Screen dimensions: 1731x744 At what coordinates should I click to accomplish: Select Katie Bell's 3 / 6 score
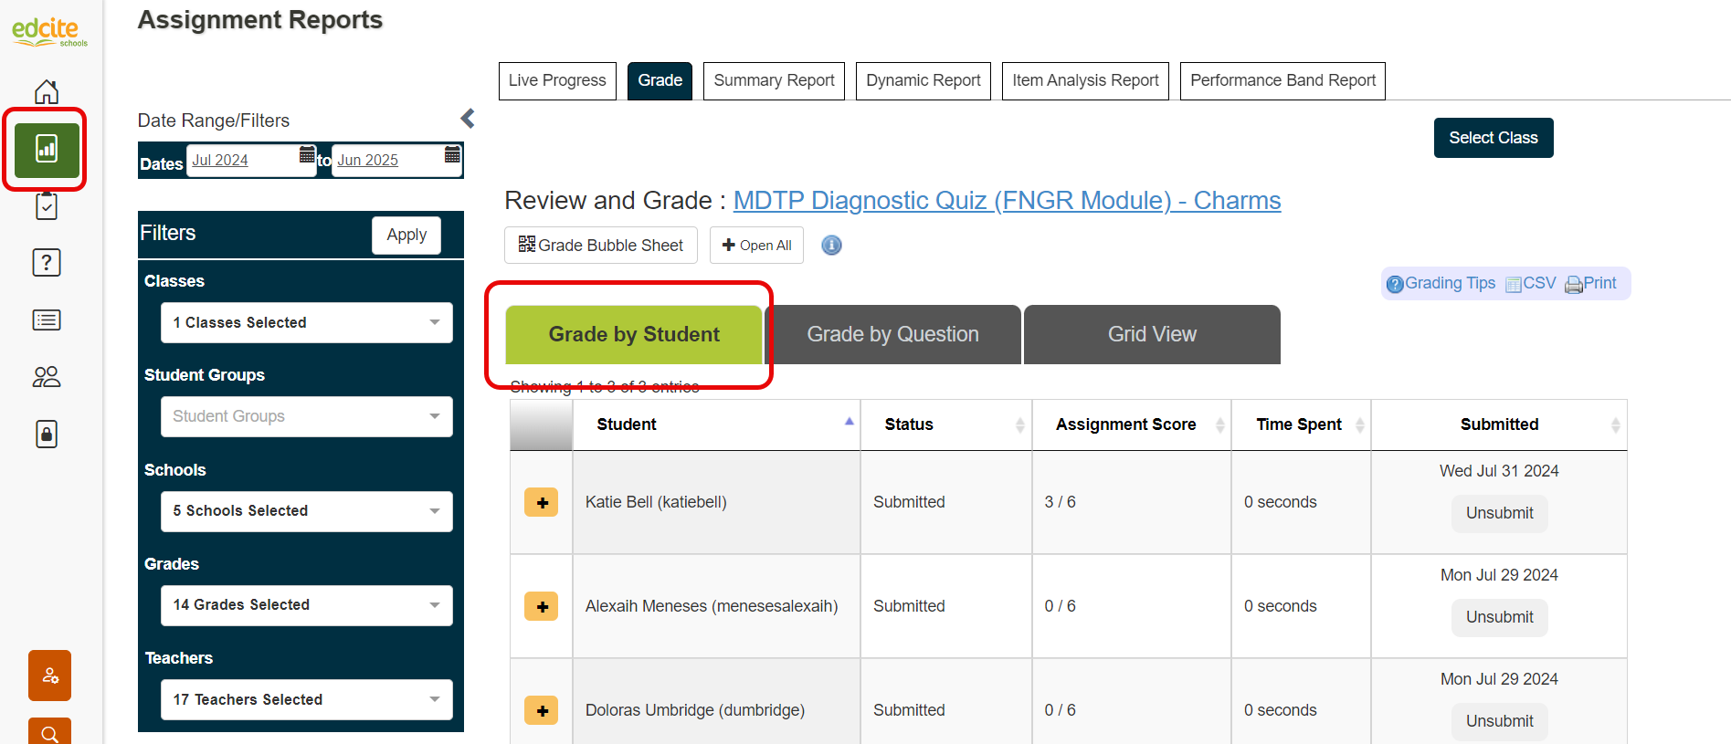pyautogui.click(x=1060, y=502)
